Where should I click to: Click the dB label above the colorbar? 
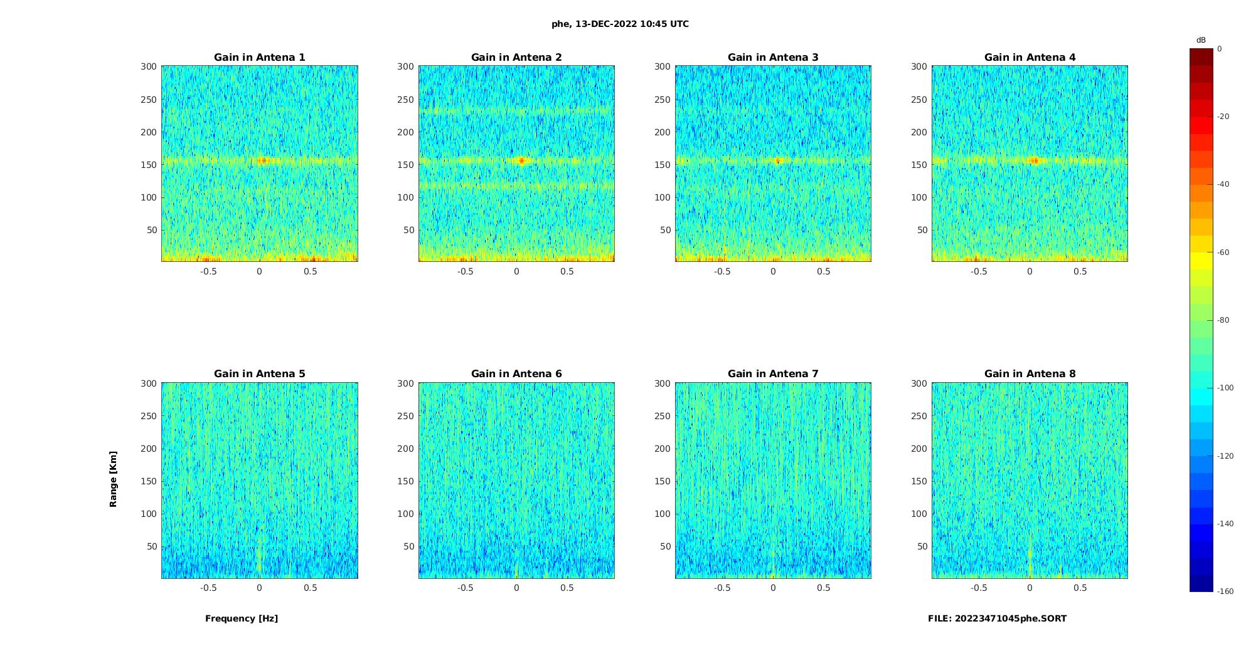click(1201, 40)
